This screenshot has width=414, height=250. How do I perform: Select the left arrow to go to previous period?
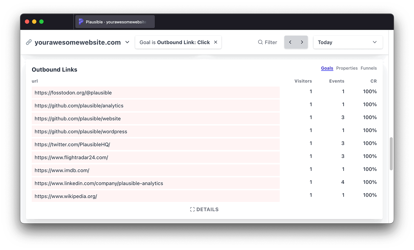[x=290, y=42]
